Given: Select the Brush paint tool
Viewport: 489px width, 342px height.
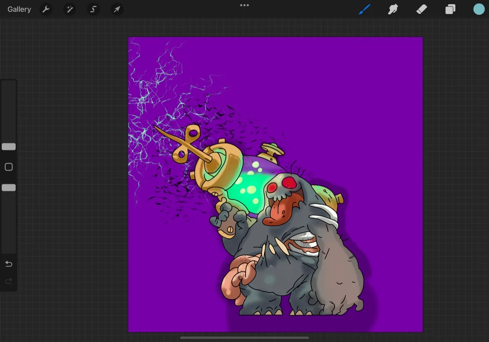Looking at the screenshot, I should (364, 9).
